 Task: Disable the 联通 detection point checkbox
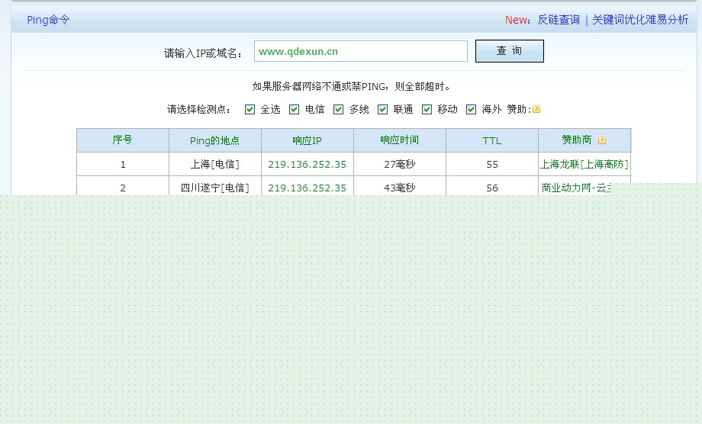point(382,109)
